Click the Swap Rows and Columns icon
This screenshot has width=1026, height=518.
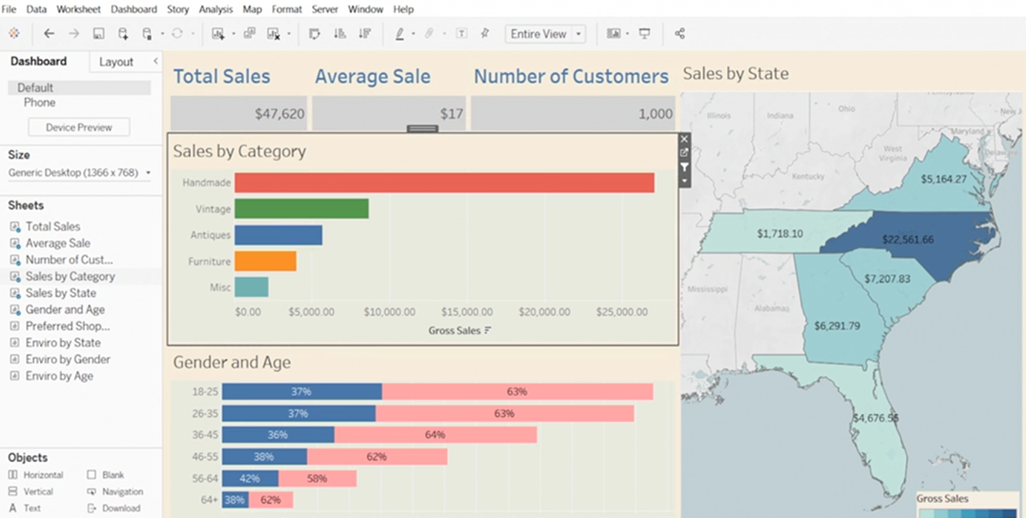point(314,34)
